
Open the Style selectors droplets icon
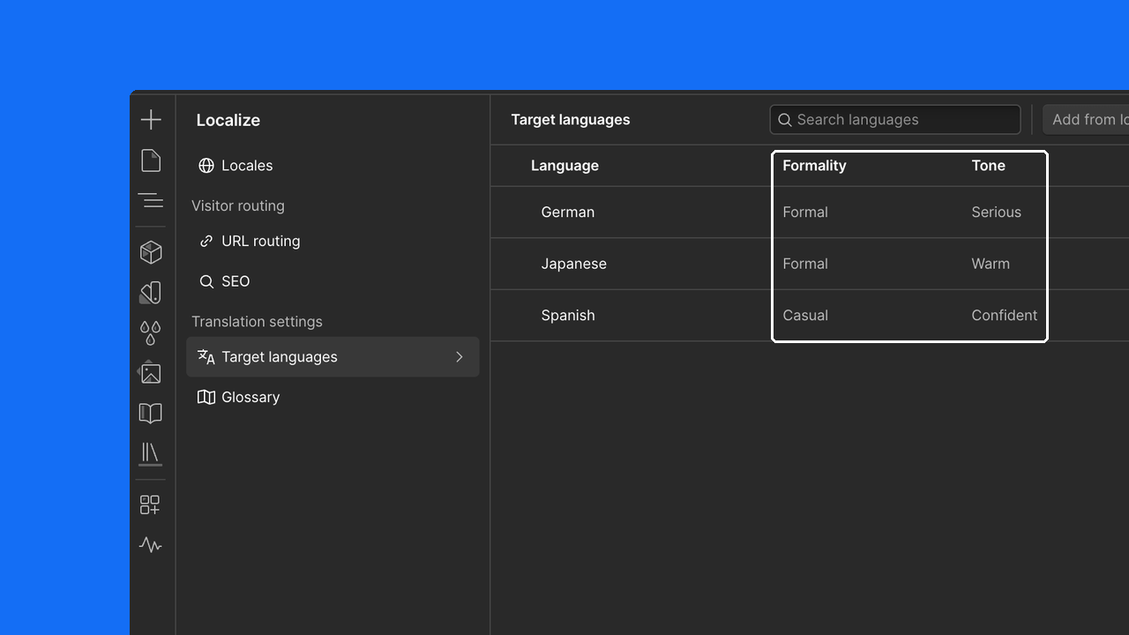click(x=151, y=333)
